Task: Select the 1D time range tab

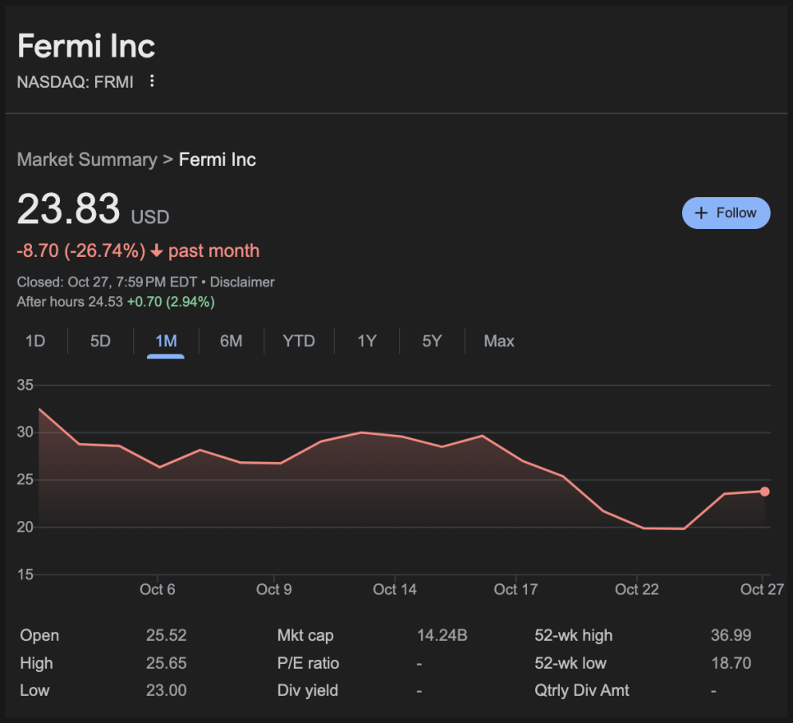Action: click(35, 341)
